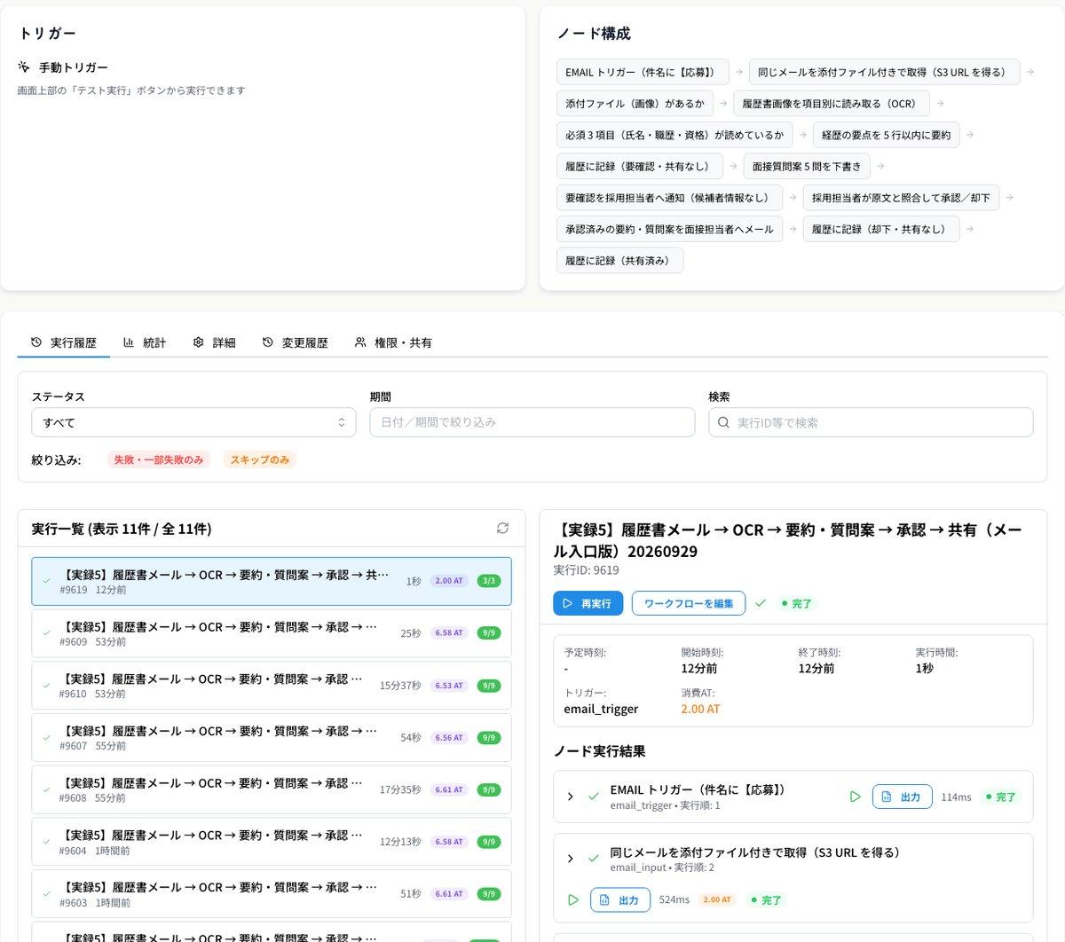Select execution #9610 taking 15分37秒

pos(271,686)
